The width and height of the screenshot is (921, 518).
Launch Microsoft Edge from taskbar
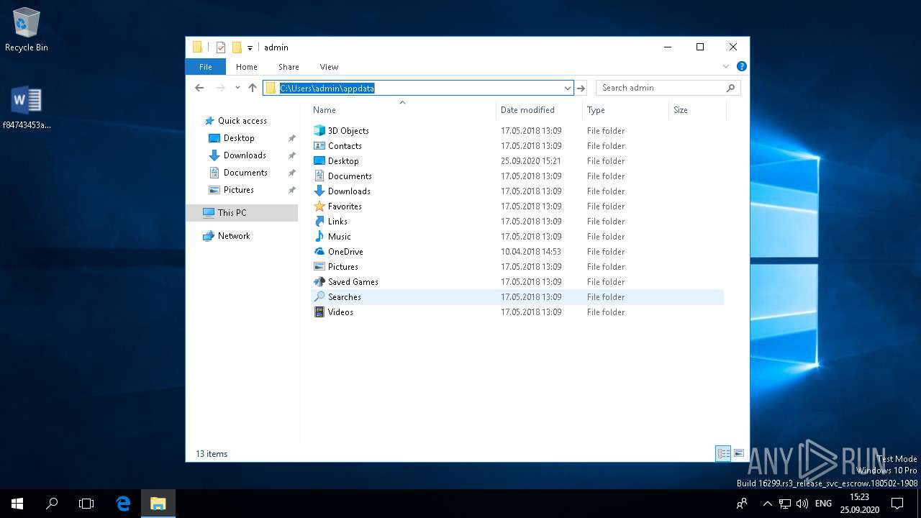[x=123, y=504]
